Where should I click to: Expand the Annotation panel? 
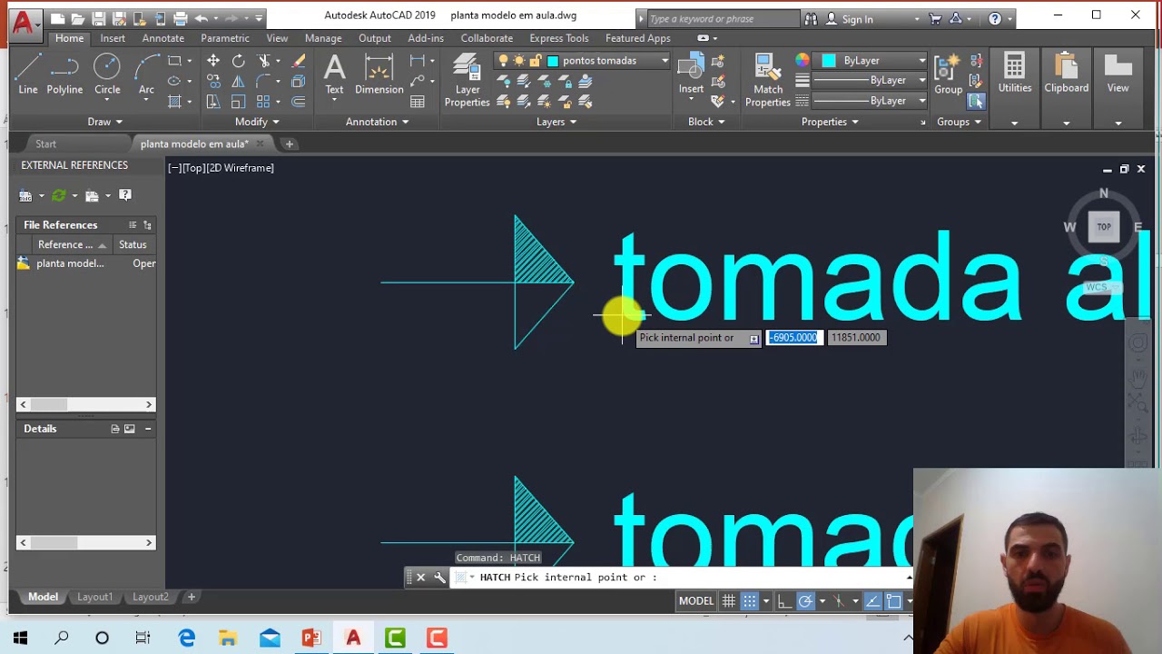[x=377, y=122]
